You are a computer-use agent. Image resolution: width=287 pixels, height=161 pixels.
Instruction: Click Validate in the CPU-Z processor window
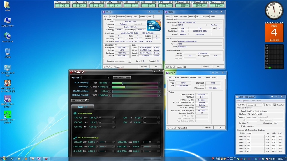pos(144,67)
